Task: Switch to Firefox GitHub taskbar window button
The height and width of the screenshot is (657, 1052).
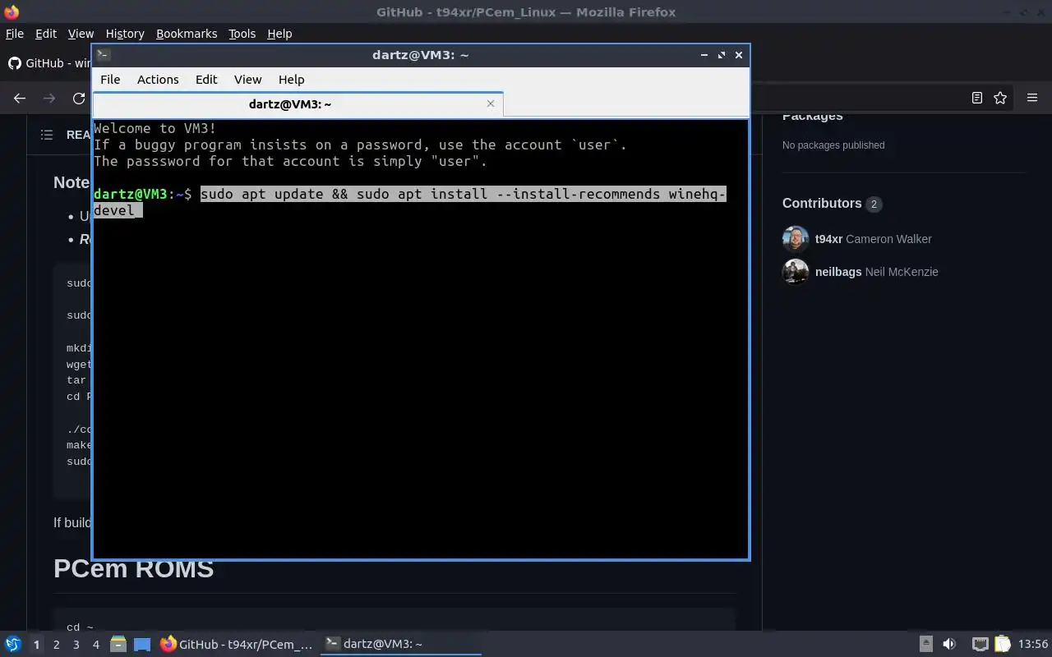Action: click(237, 644)
